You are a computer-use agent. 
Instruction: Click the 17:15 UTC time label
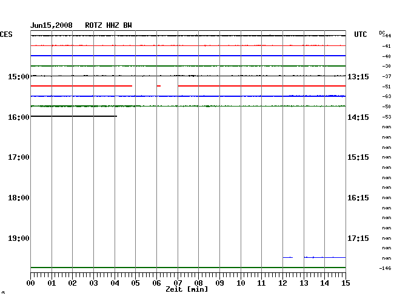[x=358, y=238]
